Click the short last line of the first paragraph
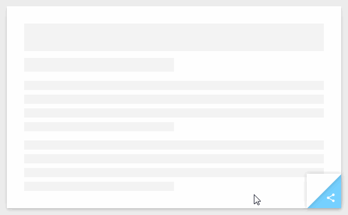 [99, 127]
